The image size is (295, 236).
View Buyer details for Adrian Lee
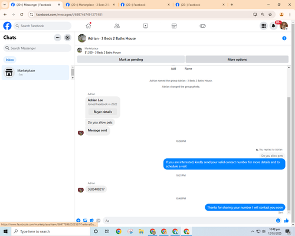click(x=103, y=112)
